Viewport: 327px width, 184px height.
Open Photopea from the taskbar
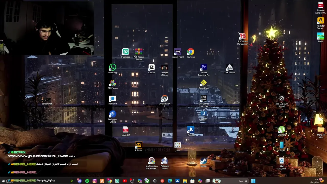click(117, 181)
